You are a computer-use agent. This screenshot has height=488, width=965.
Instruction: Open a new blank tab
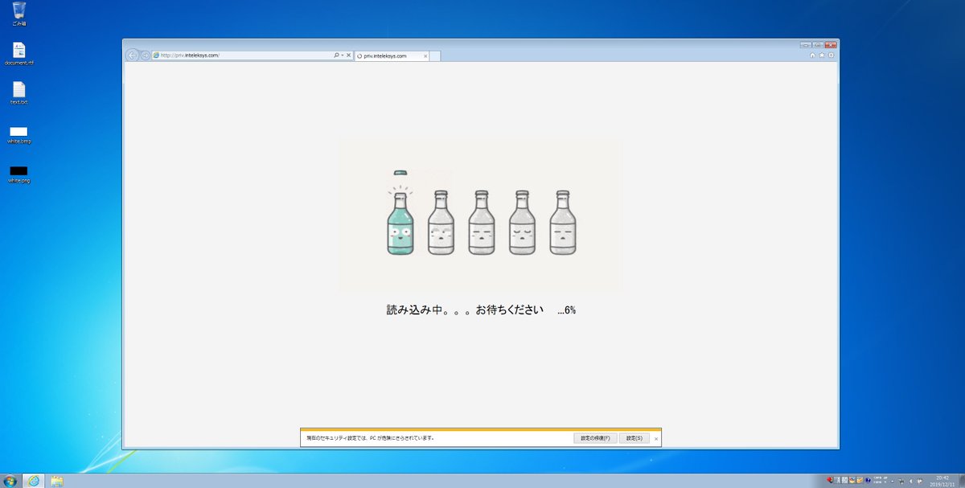[435, 56]
